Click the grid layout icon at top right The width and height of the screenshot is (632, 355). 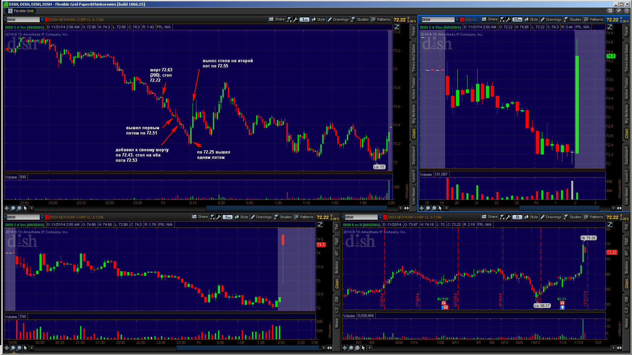tap(610, 11)
